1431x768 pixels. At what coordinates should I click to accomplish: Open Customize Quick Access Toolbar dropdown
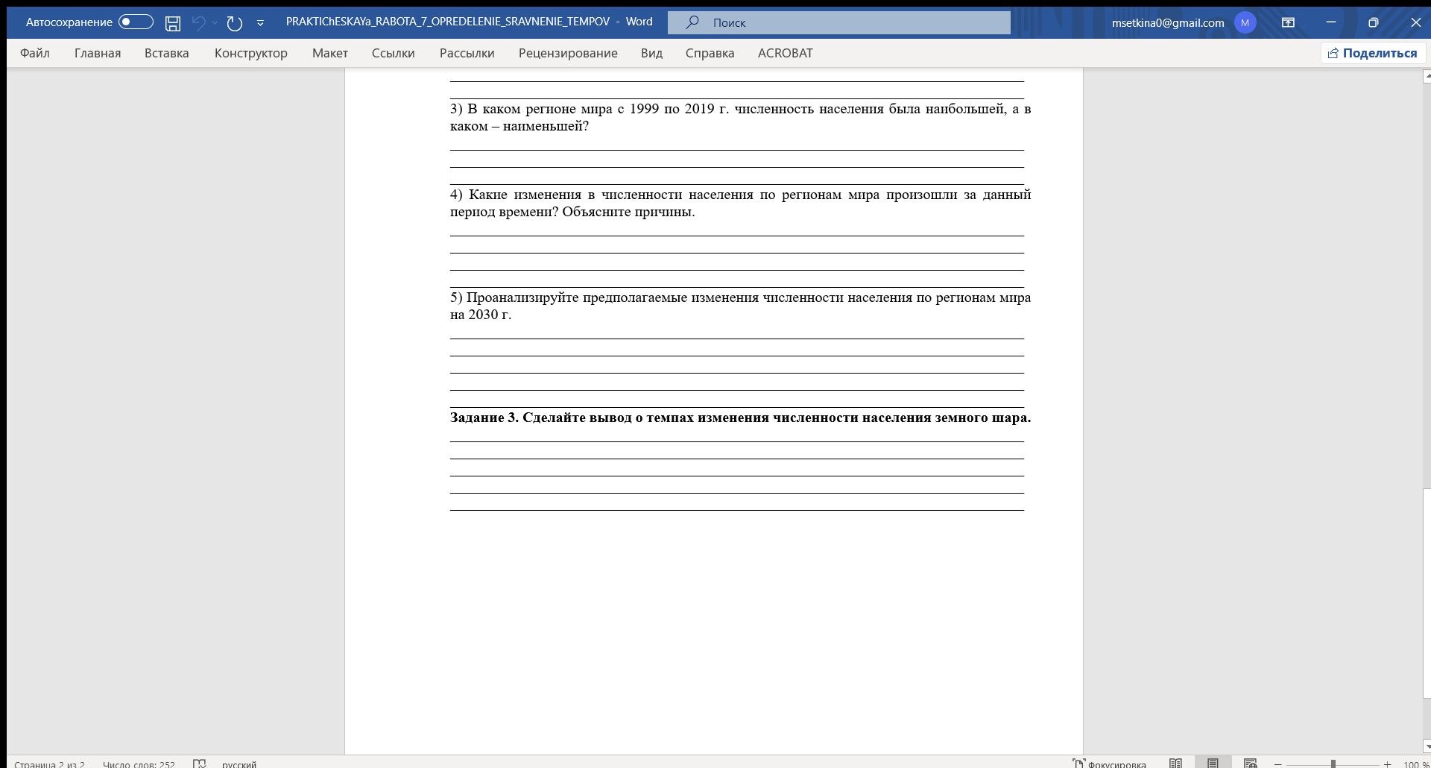(x=260, y=23)
